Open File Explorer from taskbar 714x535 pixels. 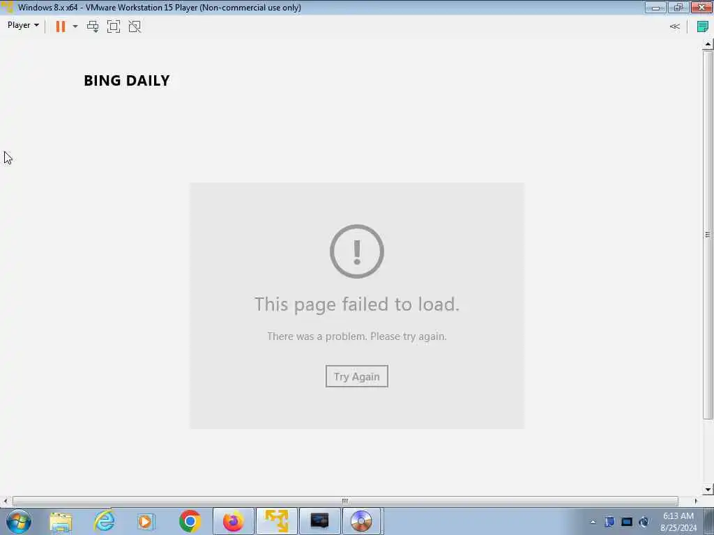[61, 521]
